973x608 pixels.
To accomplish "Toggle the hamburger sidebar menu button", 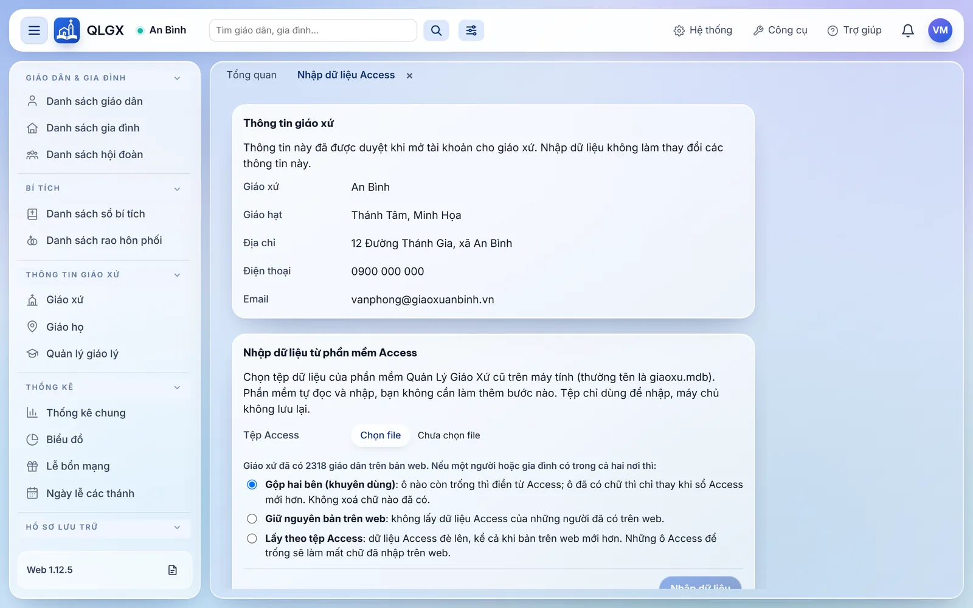I will click(x=34, y=30).
